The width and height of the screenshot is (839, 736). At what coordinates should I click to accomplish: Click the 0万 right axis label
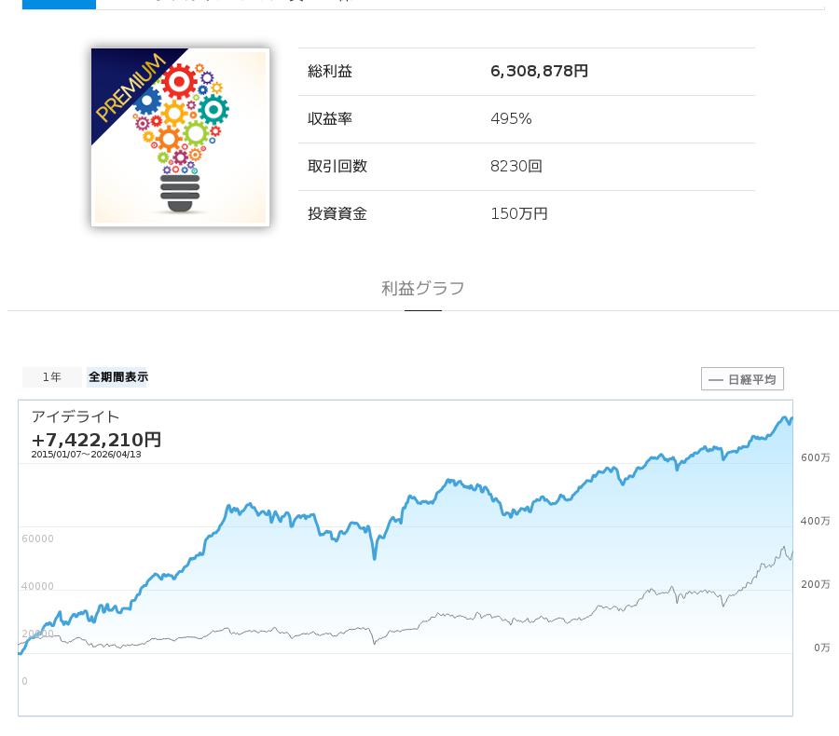(x=821, y=647)
